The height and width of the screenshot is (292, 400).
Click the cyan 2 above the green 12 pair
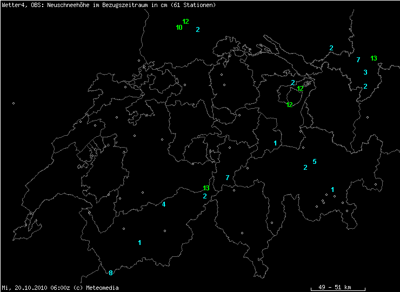point(292,83)
